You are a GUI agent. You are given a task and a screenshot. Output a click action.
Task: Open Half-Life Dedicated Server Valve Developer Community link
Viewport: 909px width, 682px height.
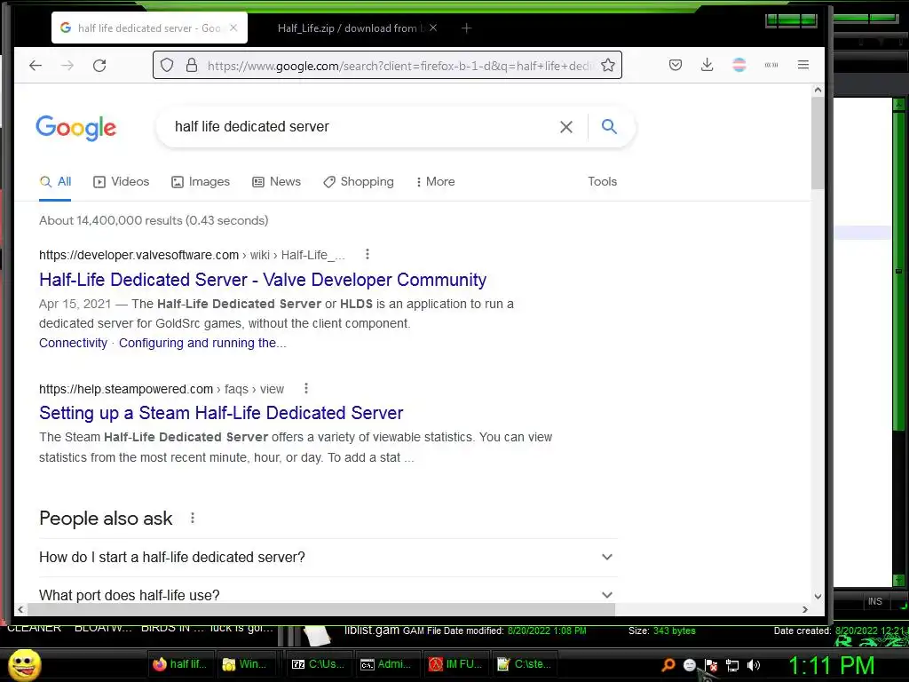pos(263,280)
